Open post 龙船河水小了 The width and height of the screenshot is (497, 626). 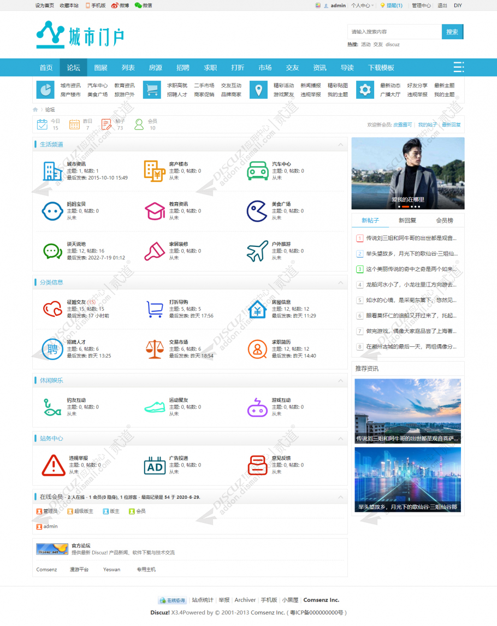[411, 285]
